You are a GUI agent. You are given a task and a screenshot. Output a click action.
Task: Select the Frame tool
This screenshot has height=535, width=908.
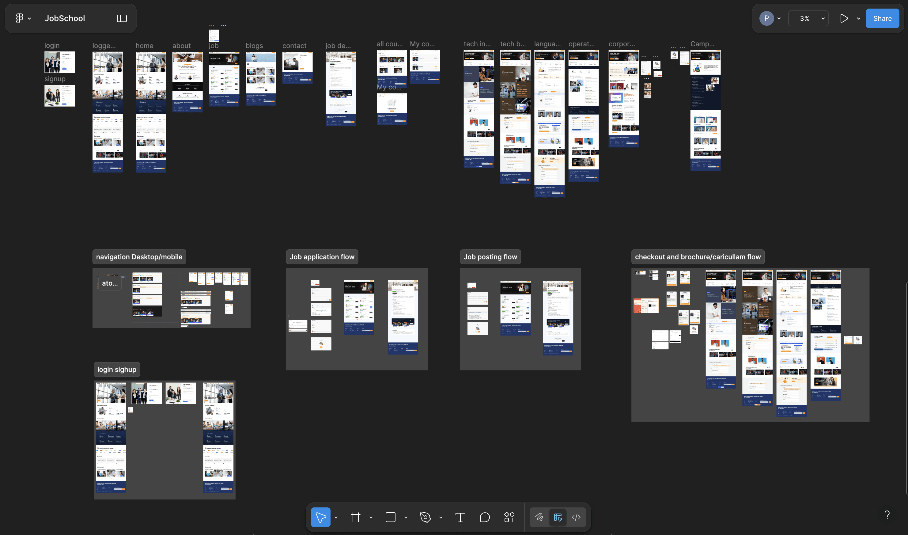pyautogui.click(x=355, y=517)
